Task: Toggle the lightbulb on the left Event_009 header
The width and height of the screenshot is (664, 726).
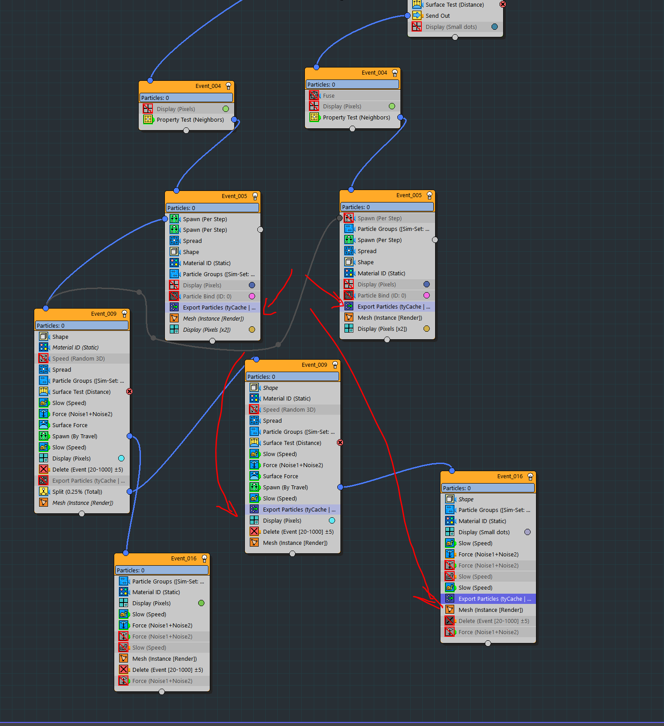Action: coord(124,314)
